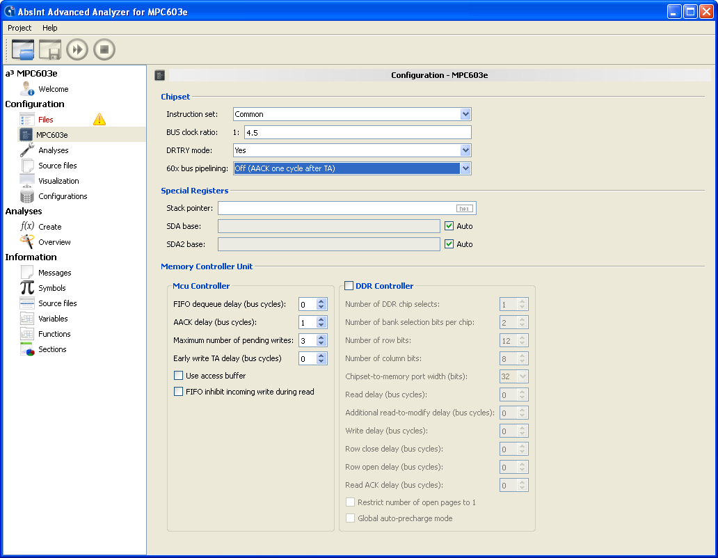The width and height of the screenshot is (718, 558).
Task: Click the Functions icon
Action: 27,334
